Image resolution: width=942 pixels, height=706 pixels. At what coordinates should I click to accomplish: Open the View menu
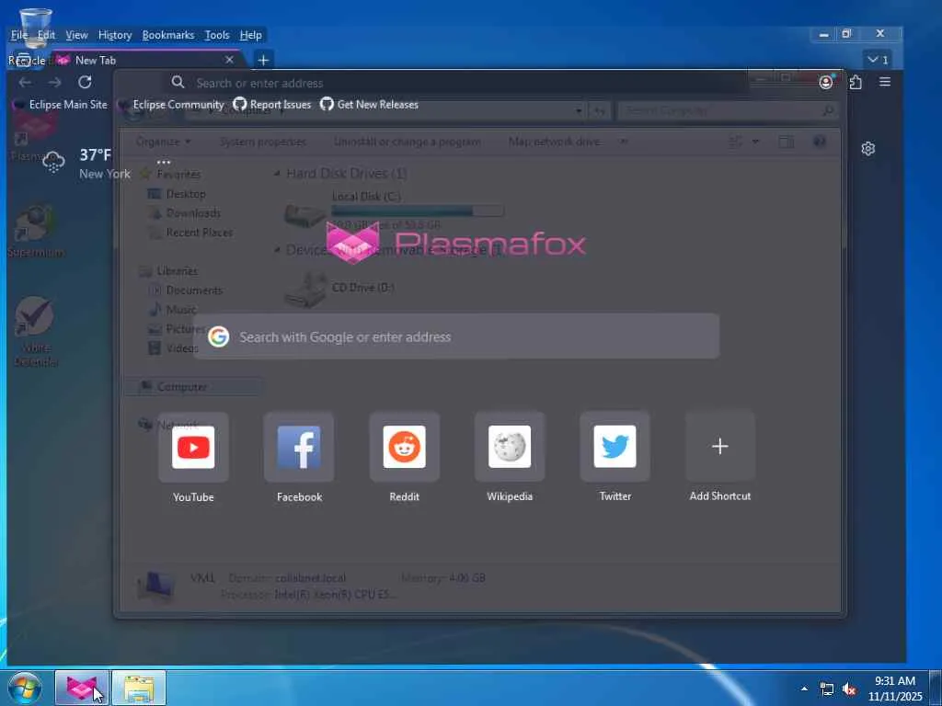pyautogui.click(x=76, y=35)
